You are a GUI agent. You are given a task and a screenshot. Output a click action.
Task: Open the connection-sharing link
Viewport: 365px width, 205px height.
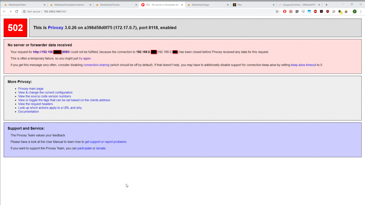[x=96, y=65]
